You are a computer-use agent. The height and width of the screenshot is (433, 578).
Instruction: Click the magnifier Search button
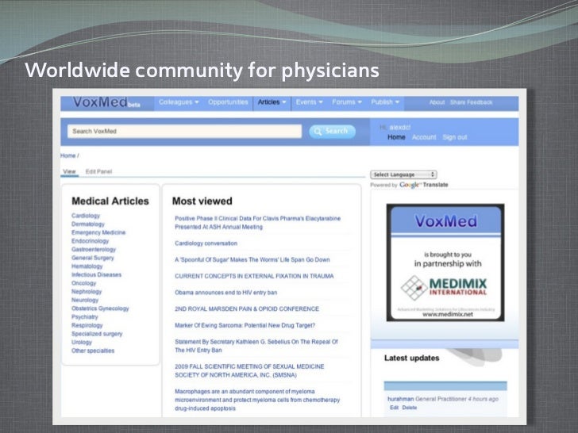[332, 131]
